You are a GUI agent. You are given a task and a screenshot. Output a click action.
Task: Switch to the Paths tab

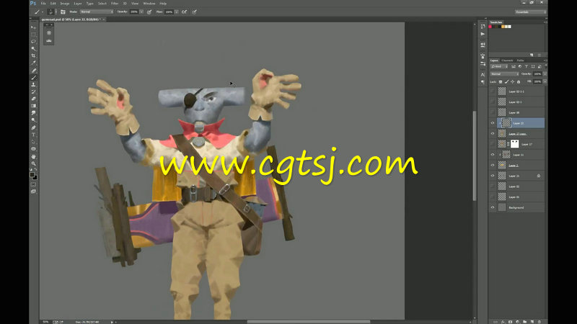tap(520, 60)
